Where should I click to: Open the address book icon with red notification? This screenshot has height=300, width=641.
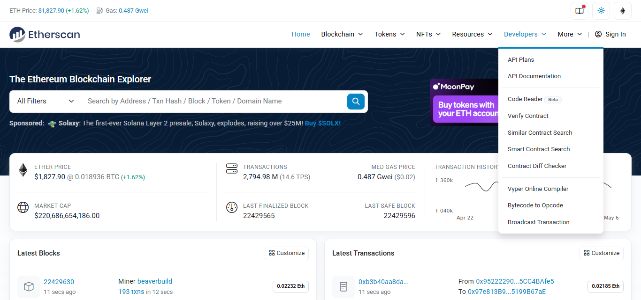tap(579, 10)
